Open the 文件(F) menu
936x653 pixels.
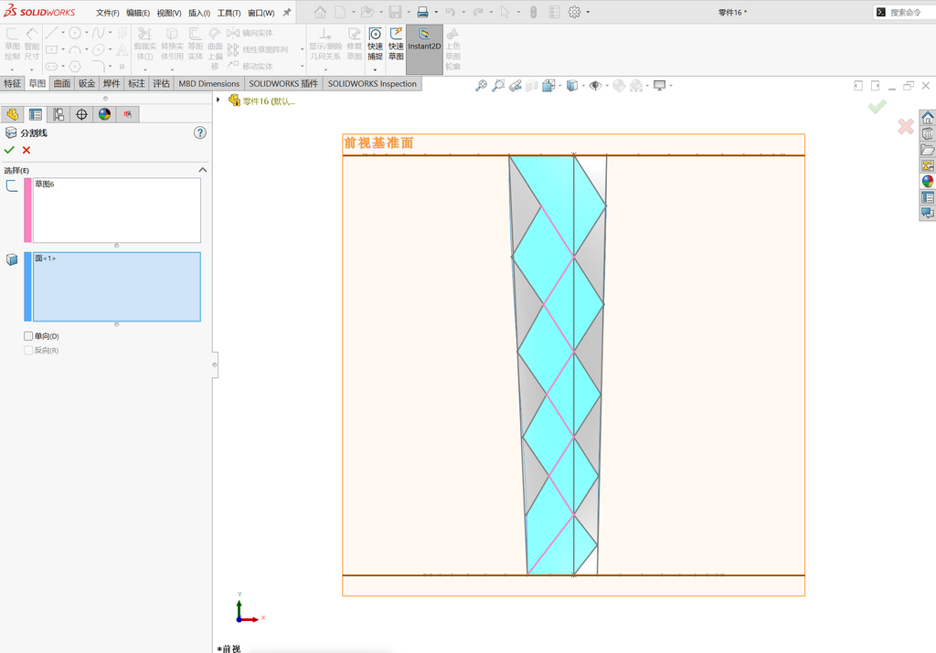click(108, 13)
